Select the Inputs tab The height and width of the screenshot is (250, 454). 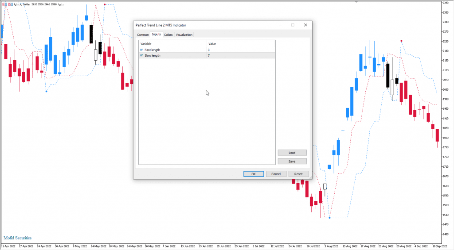tap(157, 35)
